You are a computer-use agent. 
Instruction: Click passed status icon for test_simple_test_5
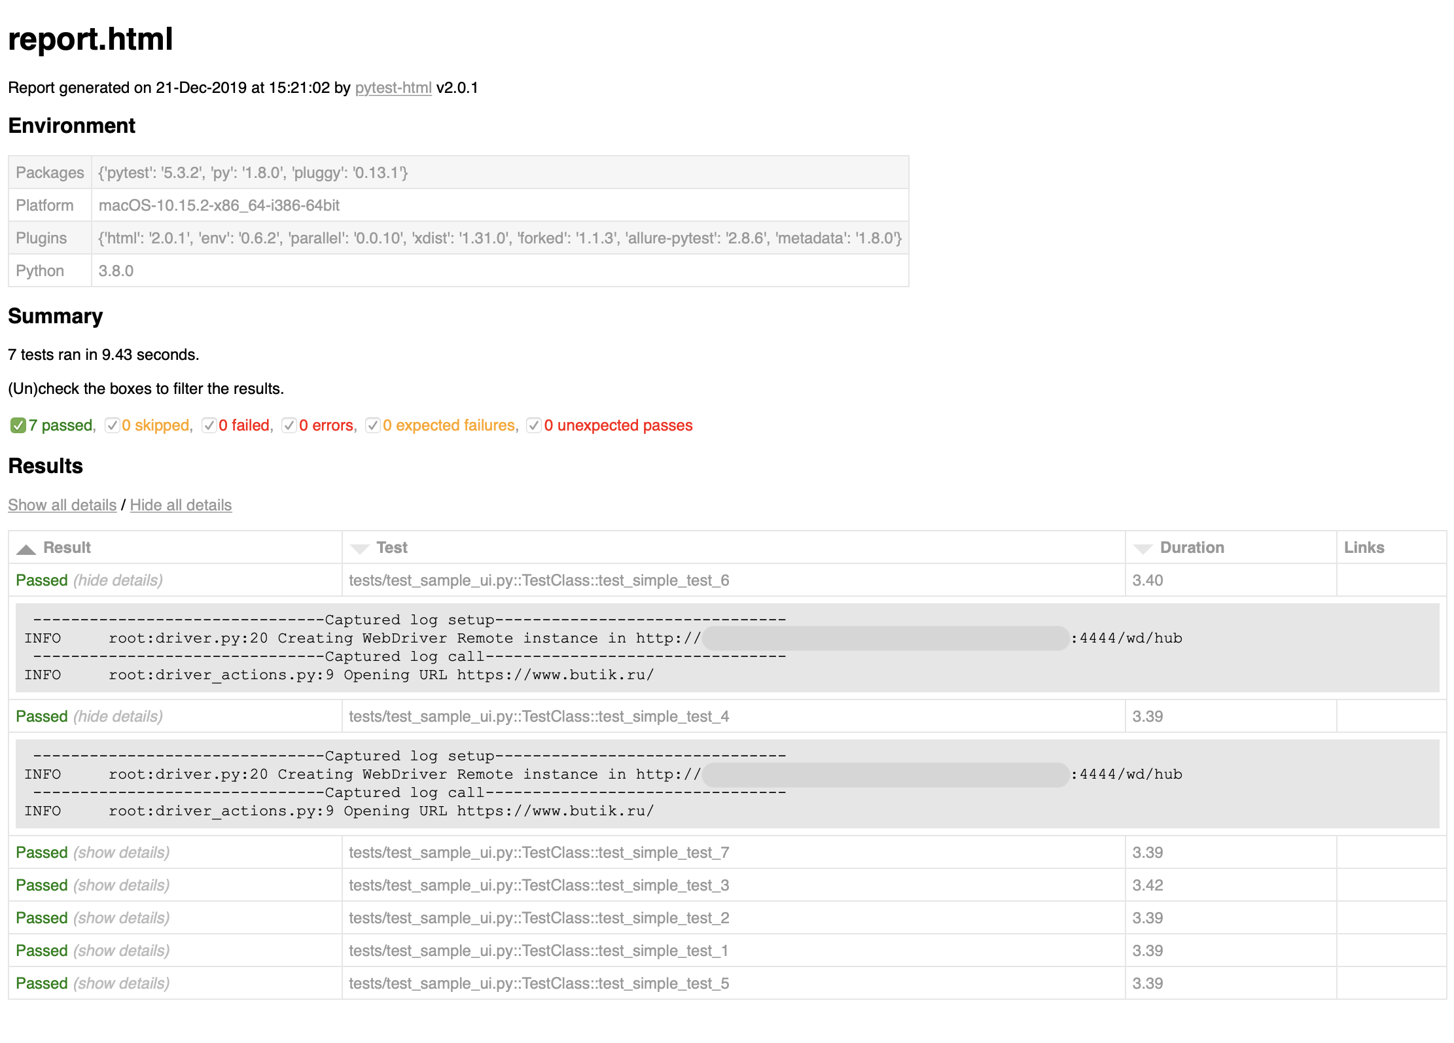[42, 984]
